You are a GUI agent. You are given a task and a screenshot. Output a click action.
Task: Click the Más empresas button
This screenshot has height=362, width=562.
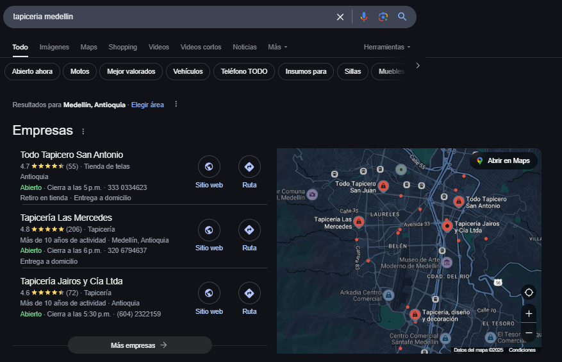point(139,345)
